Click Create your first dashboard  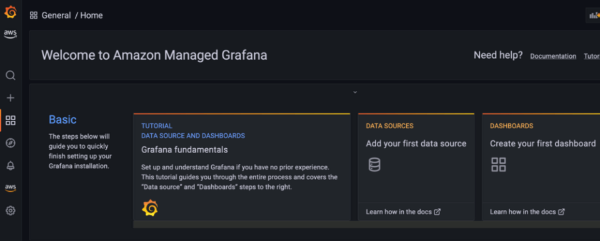tap(542, 143)
